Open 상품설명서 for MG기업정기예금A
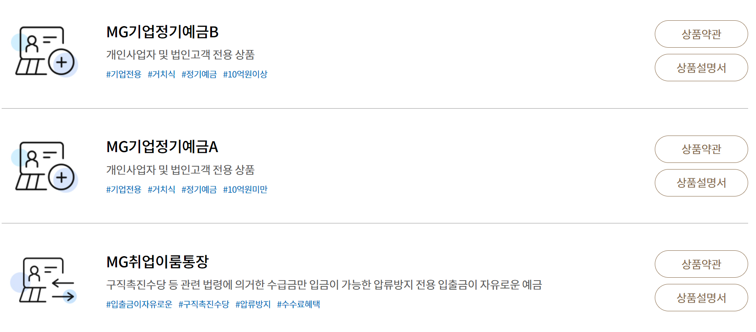756x332 pixels. 701,183
